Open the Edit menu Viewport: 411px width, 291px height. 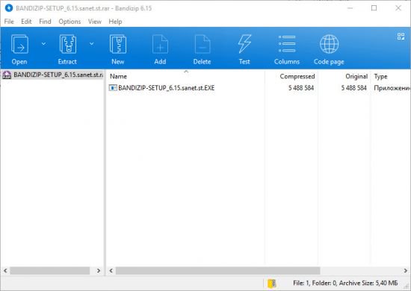[26, 22]
